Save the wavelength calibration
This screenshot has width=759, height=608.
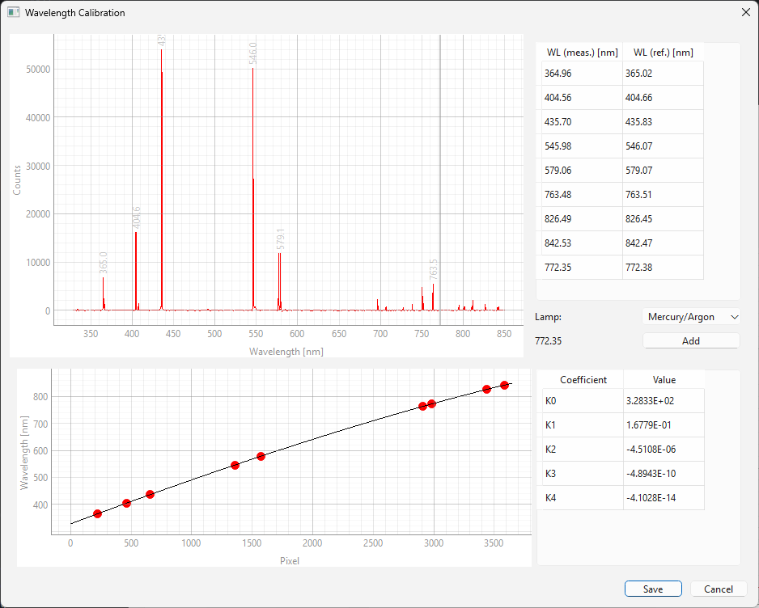pos(652,589)
